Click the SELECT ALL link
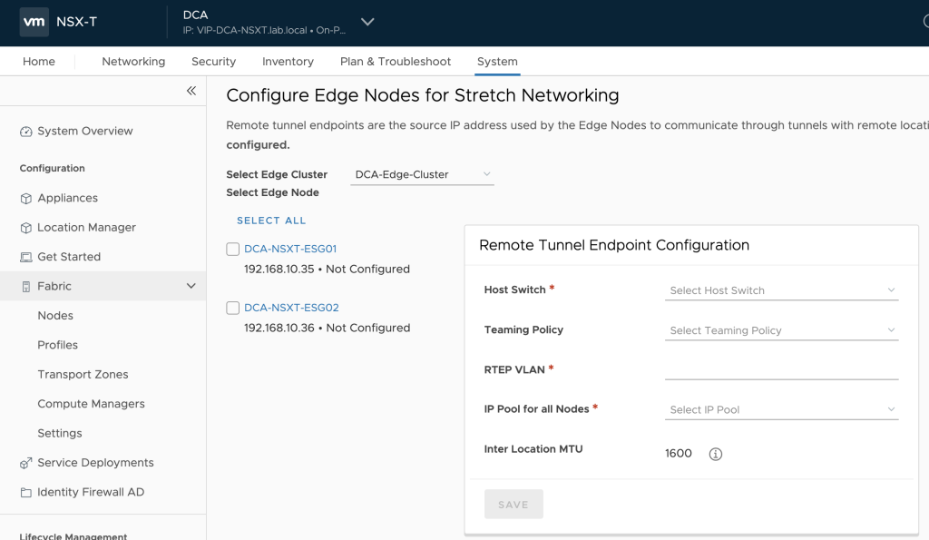 (271, 221)
